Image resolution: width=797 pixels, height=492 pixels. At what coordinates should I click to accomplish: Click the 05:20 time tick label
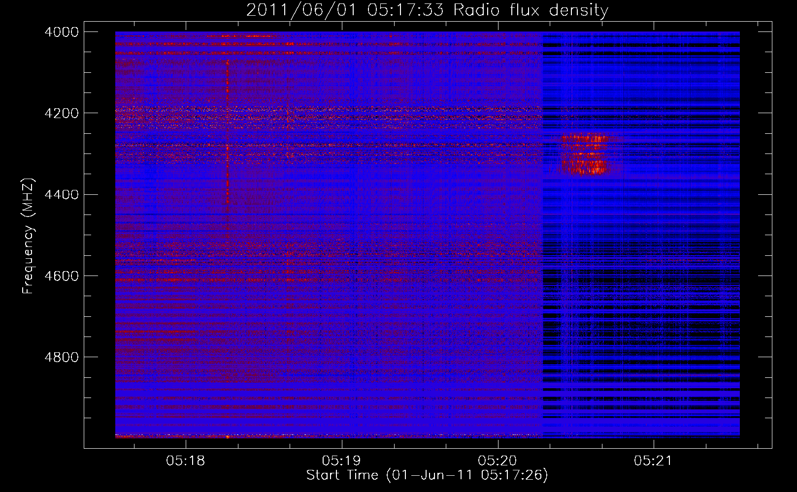coord(498,461)
